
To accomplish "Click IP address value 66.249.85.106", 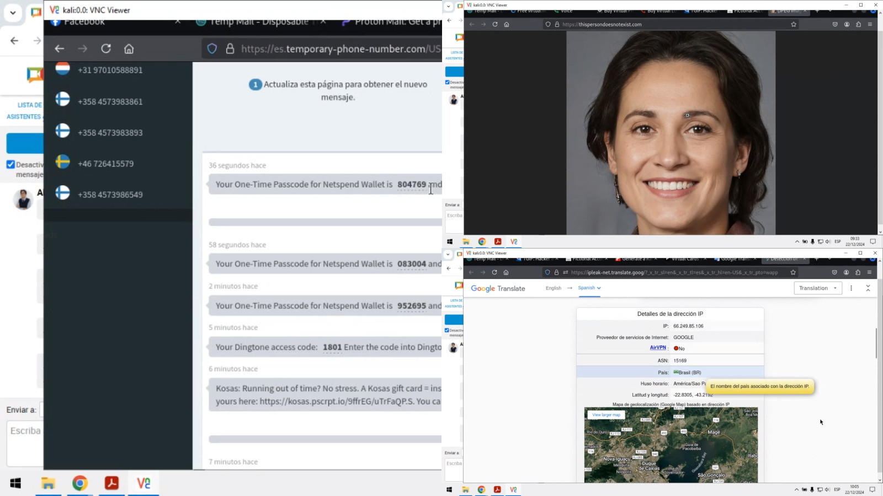I will (x=688, y=326).
